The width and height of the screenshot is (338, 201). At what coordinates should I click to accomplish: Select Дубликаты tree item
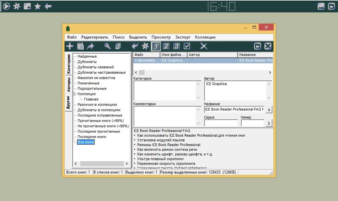point(87,62)
